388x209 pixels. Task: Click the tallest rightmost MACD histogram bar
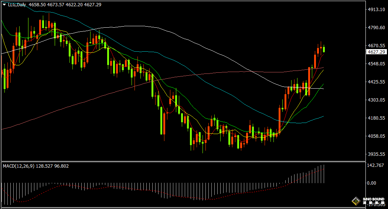click(x=324, y=174)
